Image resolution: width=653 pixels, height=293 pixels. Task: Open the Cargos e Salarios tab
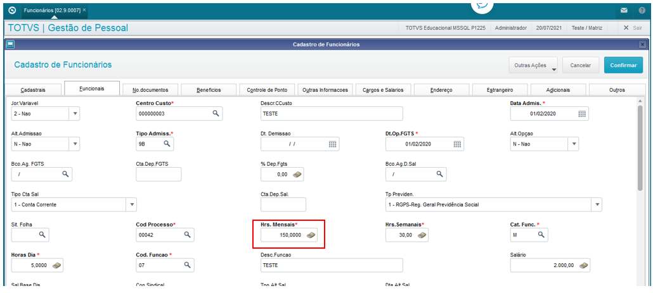coord(384,90)
